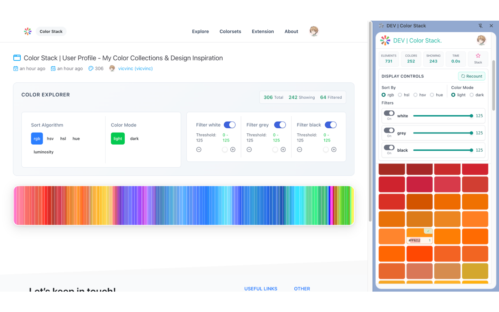This screenshot has height=312, width=499.
Task: Click the user avatar in the extension panel header
Action: pyautogui.click(x=481, y=40)
